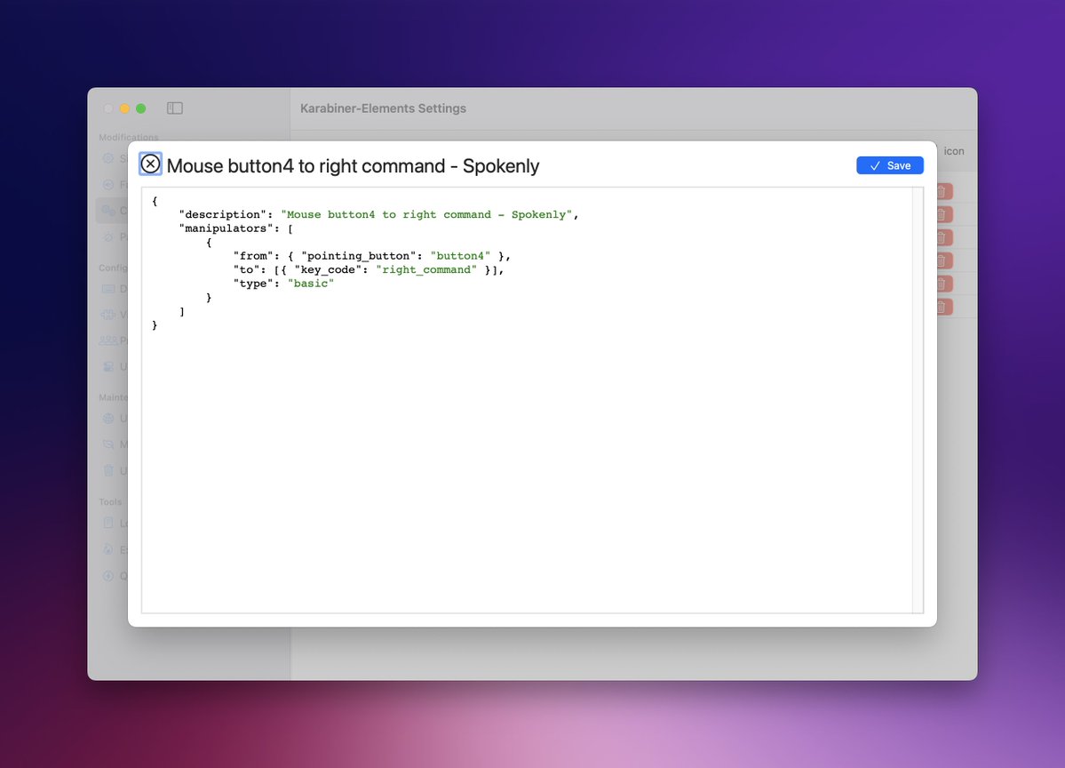Click the "description" key in JSON
Image resolution: width=1065 pixels, height=768 pixels.
pyautogui.click(x=222, y=215)
